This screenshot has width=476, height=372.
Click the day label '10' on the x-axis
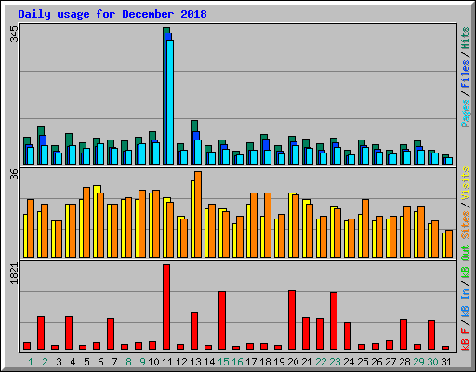coord(153,362)
